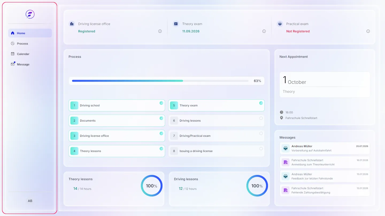Image resolution: width=385 pixels, height=216 pixels.
Task: Open info icon for Practical exam
Action: [x=368, y=31]
